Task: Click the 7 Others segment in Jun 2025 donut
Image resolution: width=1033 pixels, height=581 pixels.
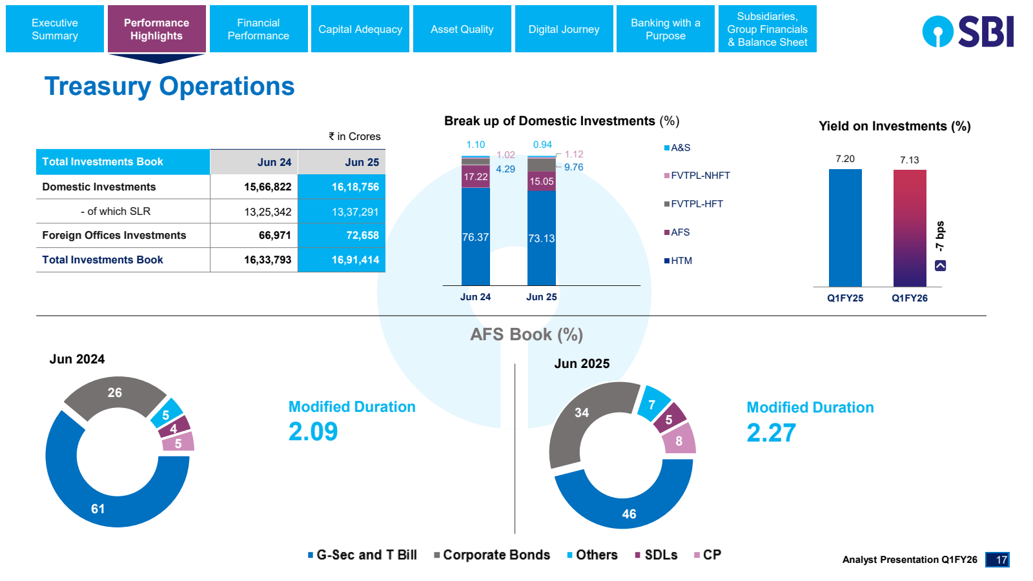Action: point(652,405)
